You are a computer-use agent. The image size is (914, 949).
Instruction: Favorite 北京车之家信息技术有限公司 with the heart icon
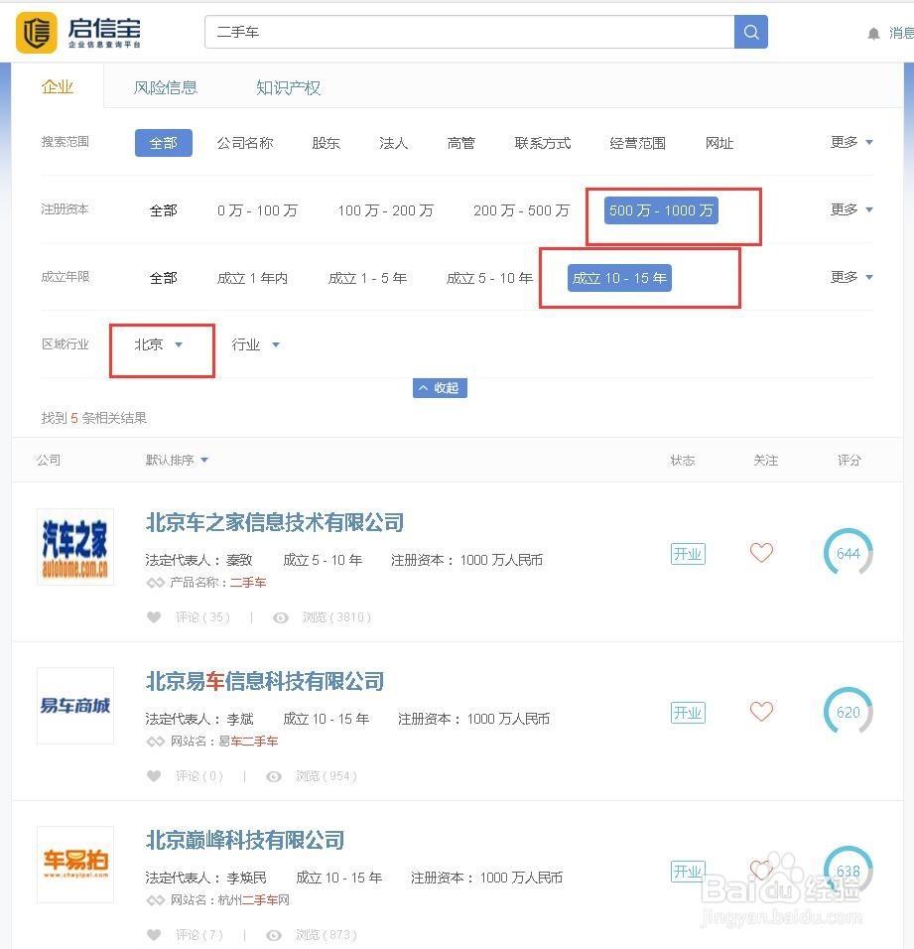(x=761, y=553)
